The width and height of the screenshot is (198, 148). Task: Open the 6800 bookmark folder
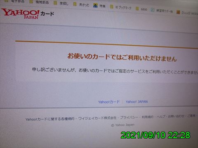point(141,9)
